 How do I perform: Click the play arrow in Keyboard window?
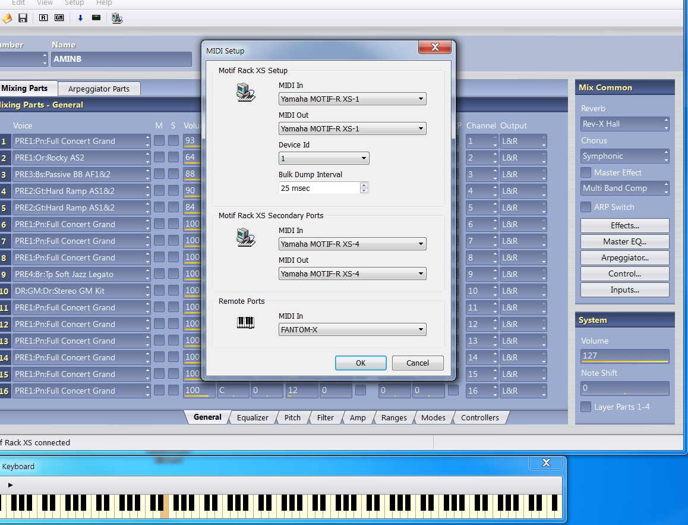point(11,485)
